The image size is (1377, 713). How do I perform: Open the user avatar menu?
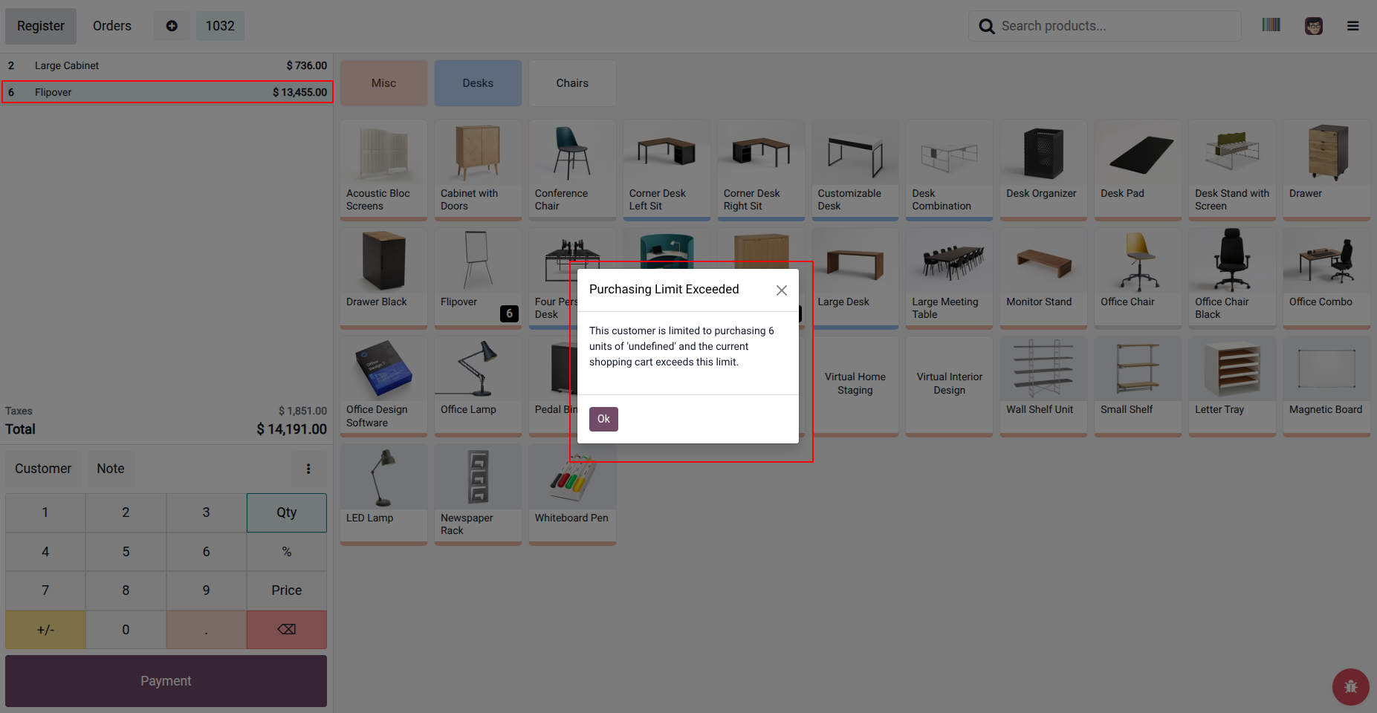(1314, 26)
